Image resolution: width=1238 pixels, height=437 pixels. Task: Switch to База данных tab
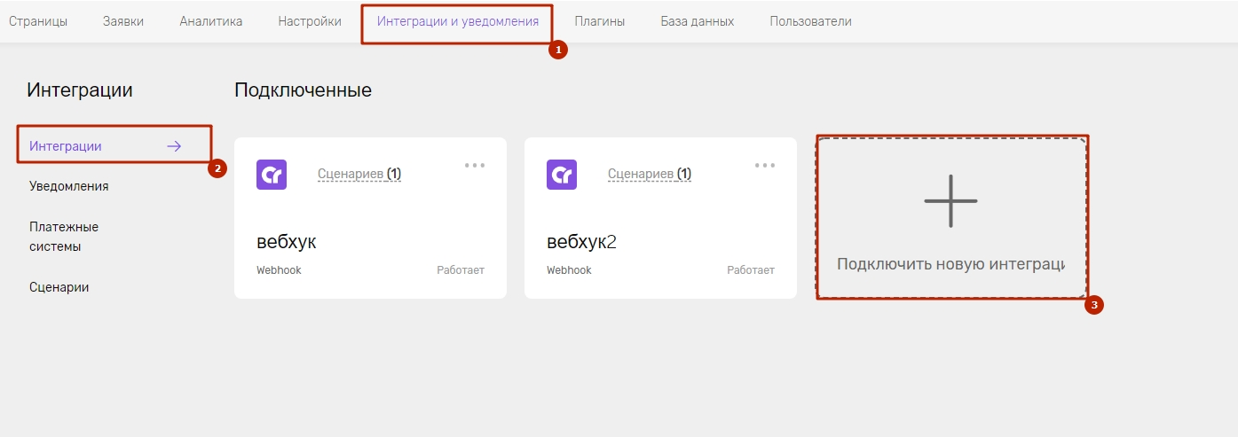coord(698,21)
